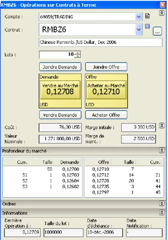Collapse the Profondeur du marché section
The image size is (168, 240).
(x=162, y=150)
